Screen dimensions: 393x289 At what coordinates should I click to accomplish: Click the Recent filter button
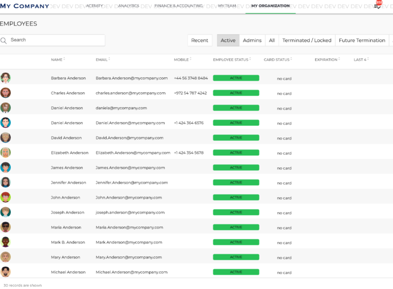pyautogui.click(x=200, y=40)
